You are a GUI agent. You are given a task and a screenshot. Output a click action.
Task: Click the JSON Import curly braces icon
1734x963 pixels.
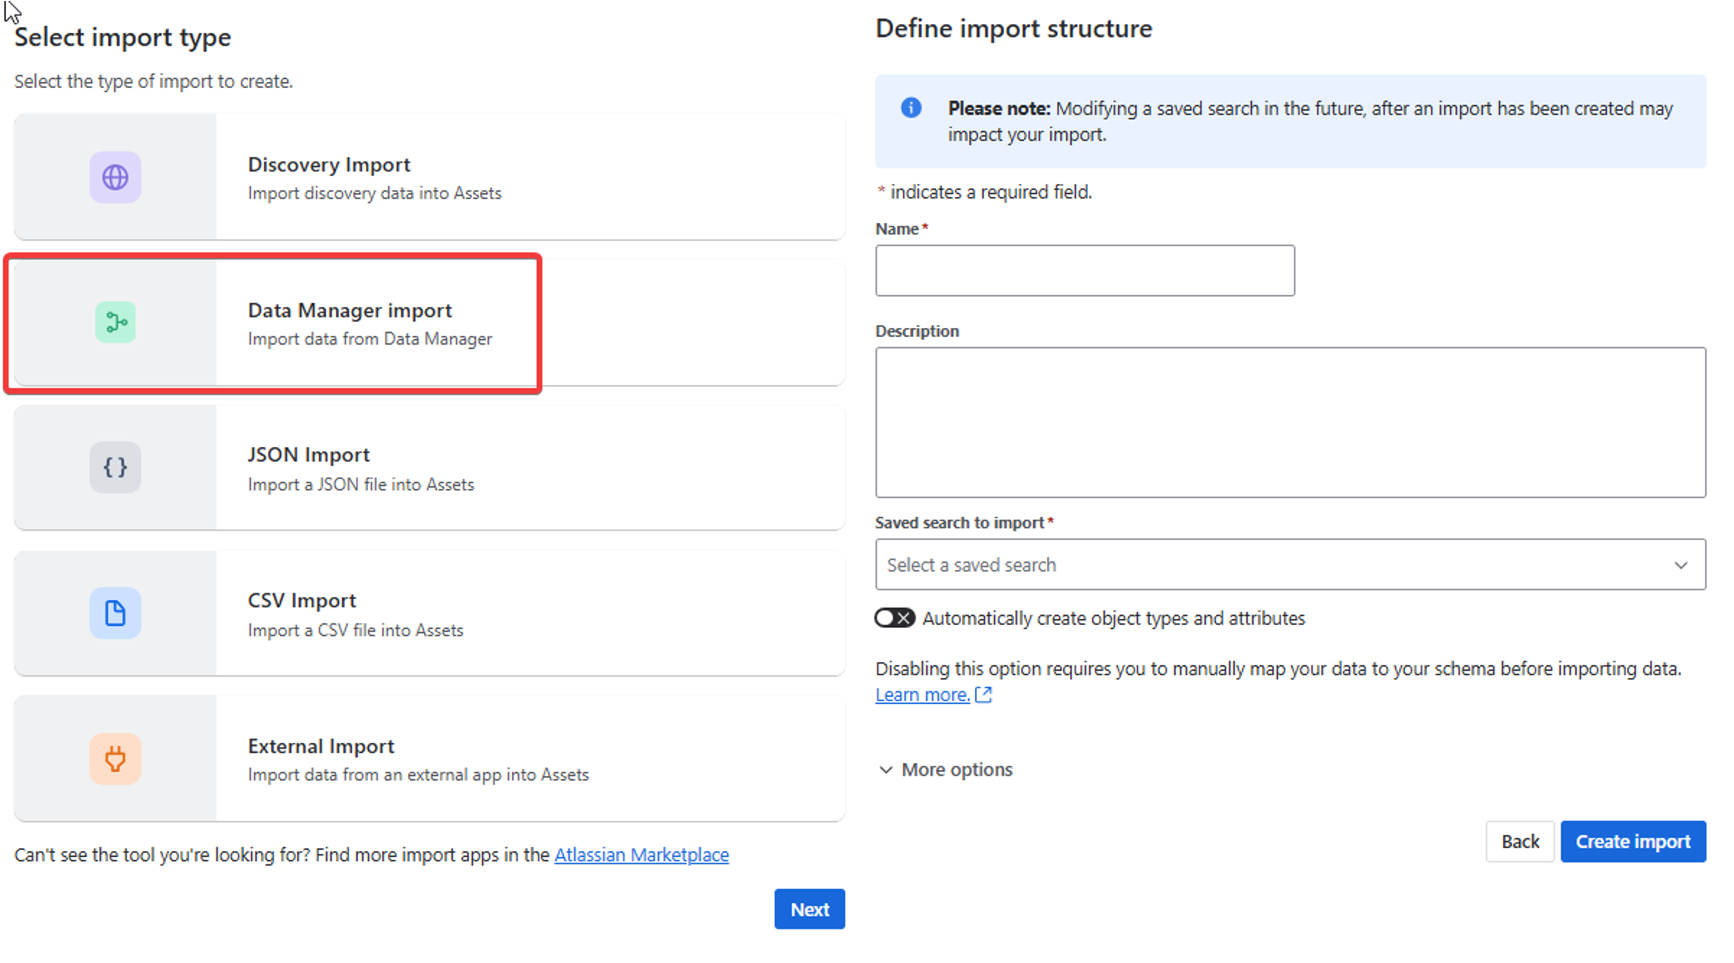tap(115, 467)
